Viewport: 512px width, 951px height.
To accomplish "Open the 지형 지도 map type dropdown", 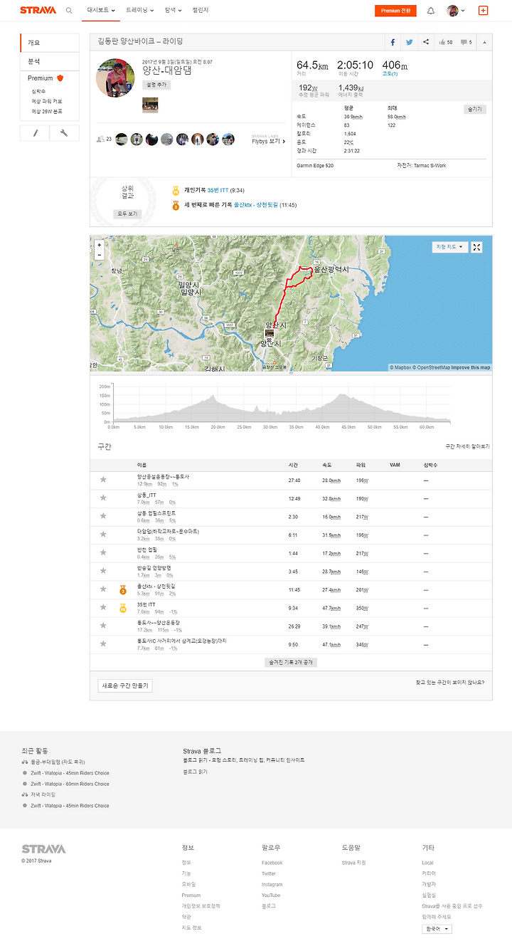I will point(449,247).
